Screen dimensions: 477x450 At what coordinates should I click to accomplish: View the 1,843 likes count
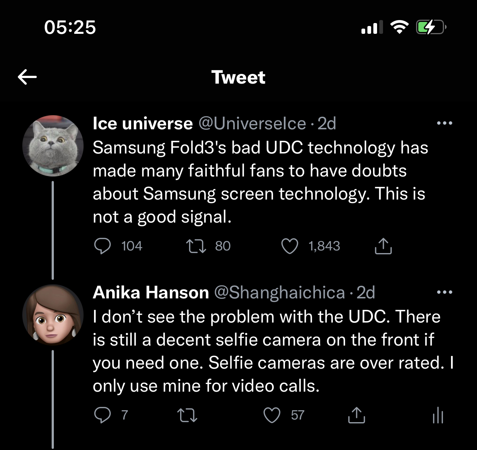pos(325,246)
